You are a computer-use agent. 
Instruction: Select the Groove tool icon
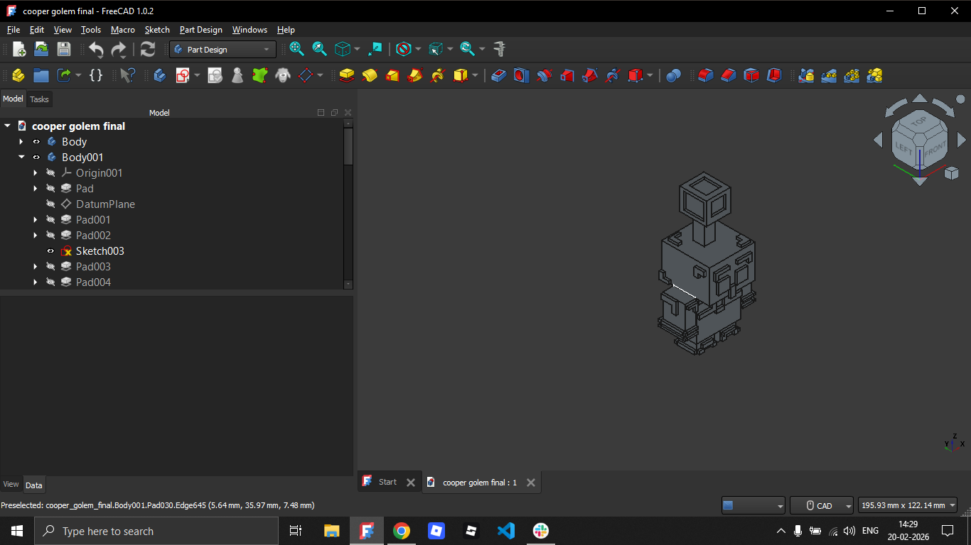[x=544, y=75]
